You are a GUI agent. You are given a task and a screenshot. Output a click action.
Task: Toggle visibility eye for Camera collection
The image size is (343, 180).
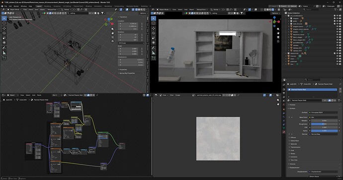[338, 56]
